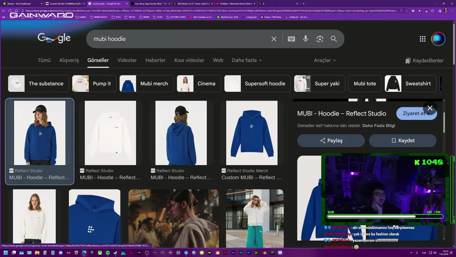Switch to the Web tab
This screenshot has height=257, width=456.
218,60
